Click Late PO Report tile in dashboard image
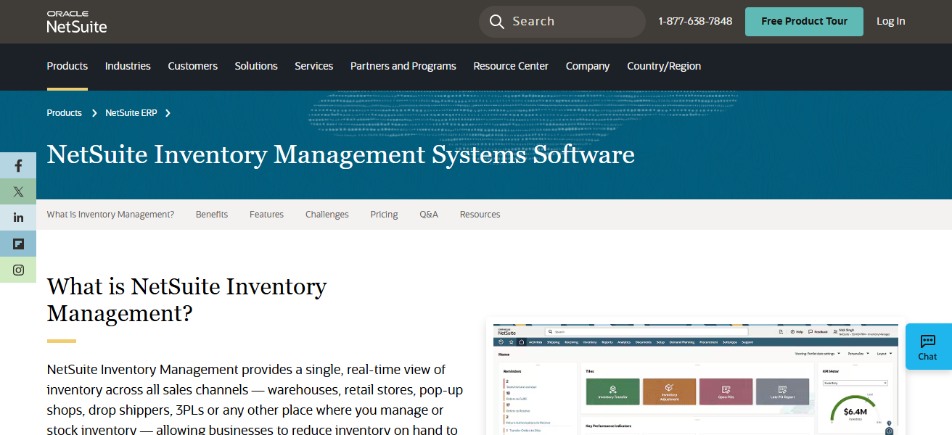Viewport: 952px width, 435px height. tap(782, 391)
